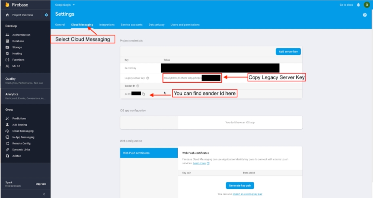Switch to the General tab
This screenshot has height=198, width=373.
point(60,25)
